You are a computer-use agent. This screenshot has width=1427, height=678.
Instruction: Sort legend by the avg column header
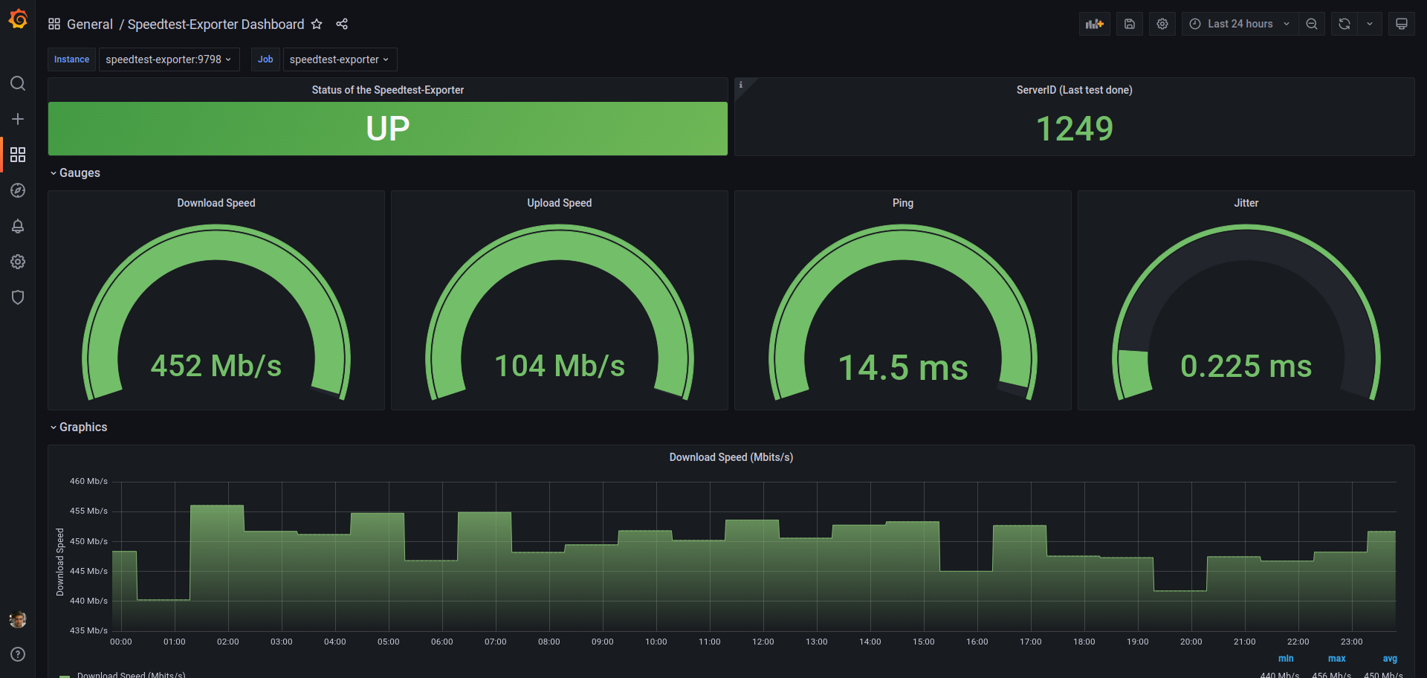[1390, 659]
